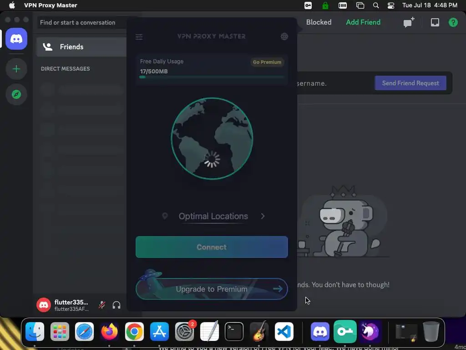Open the Optimal Locations selector

coord(213,216)
